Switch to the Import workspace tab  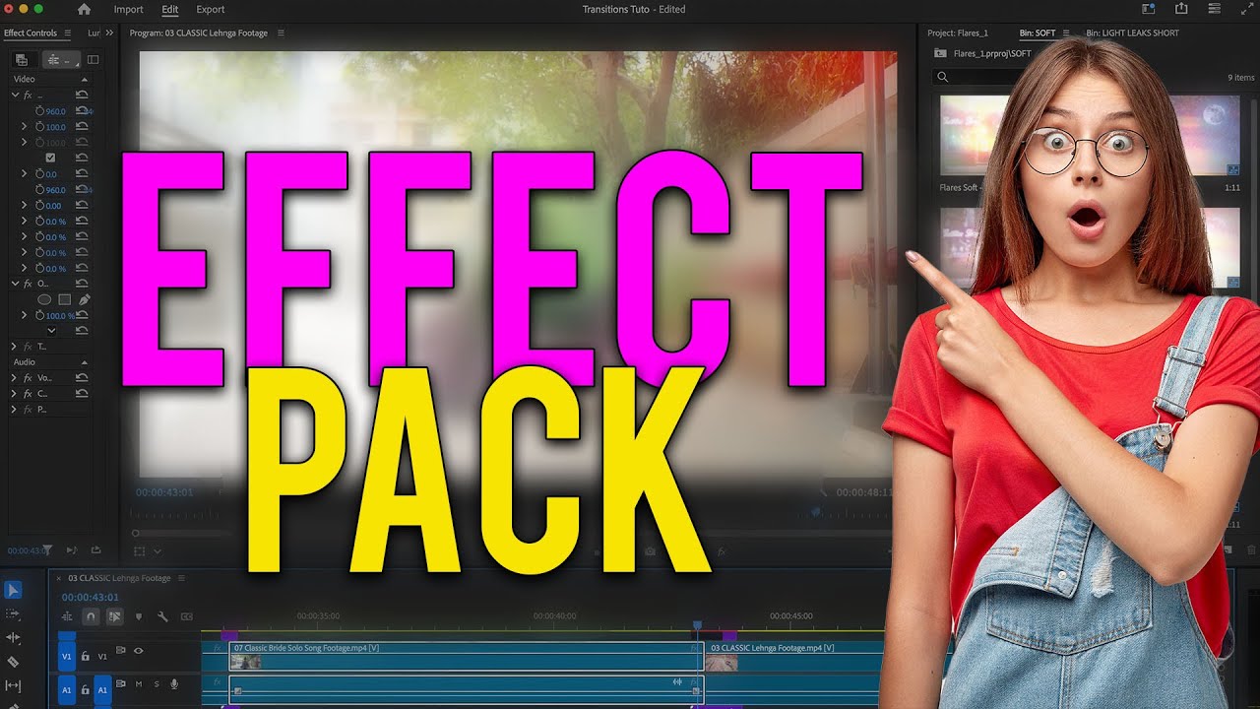[x=128, y=9]
